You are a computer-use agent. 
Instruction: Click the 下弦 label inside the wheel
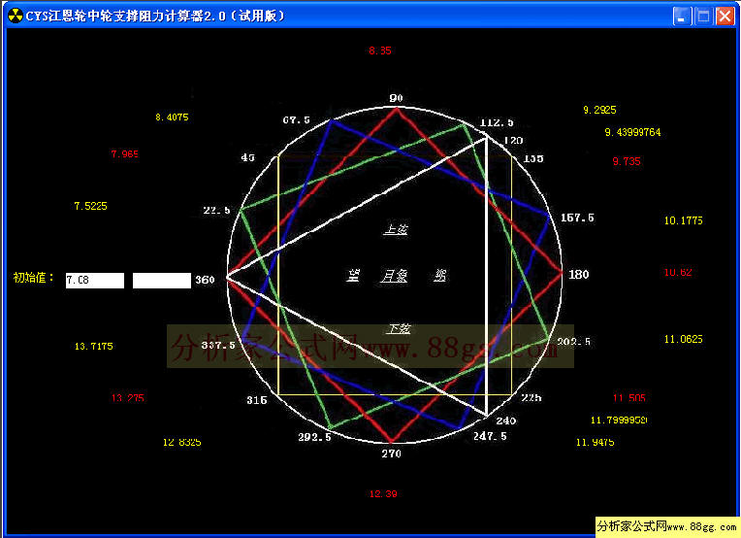pos(400,328)
